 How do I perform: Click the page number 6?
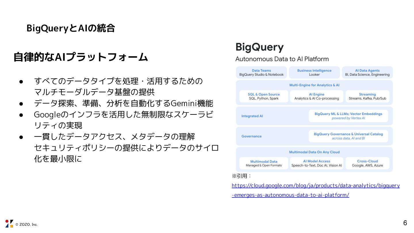(x=405, y=223)
